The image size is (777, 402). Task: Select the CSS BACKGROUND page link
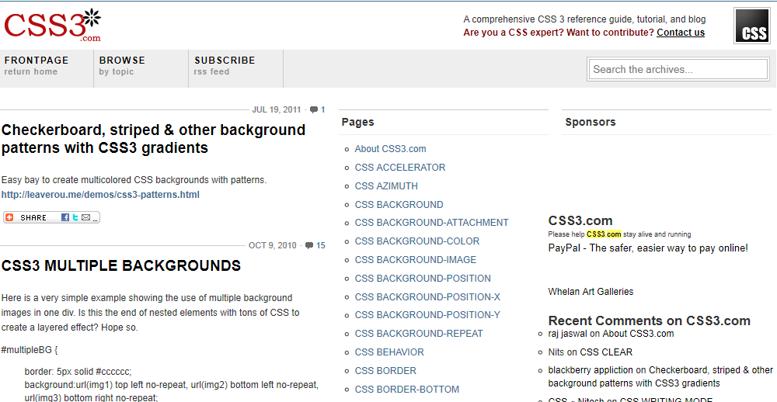(x=399, y=204)
